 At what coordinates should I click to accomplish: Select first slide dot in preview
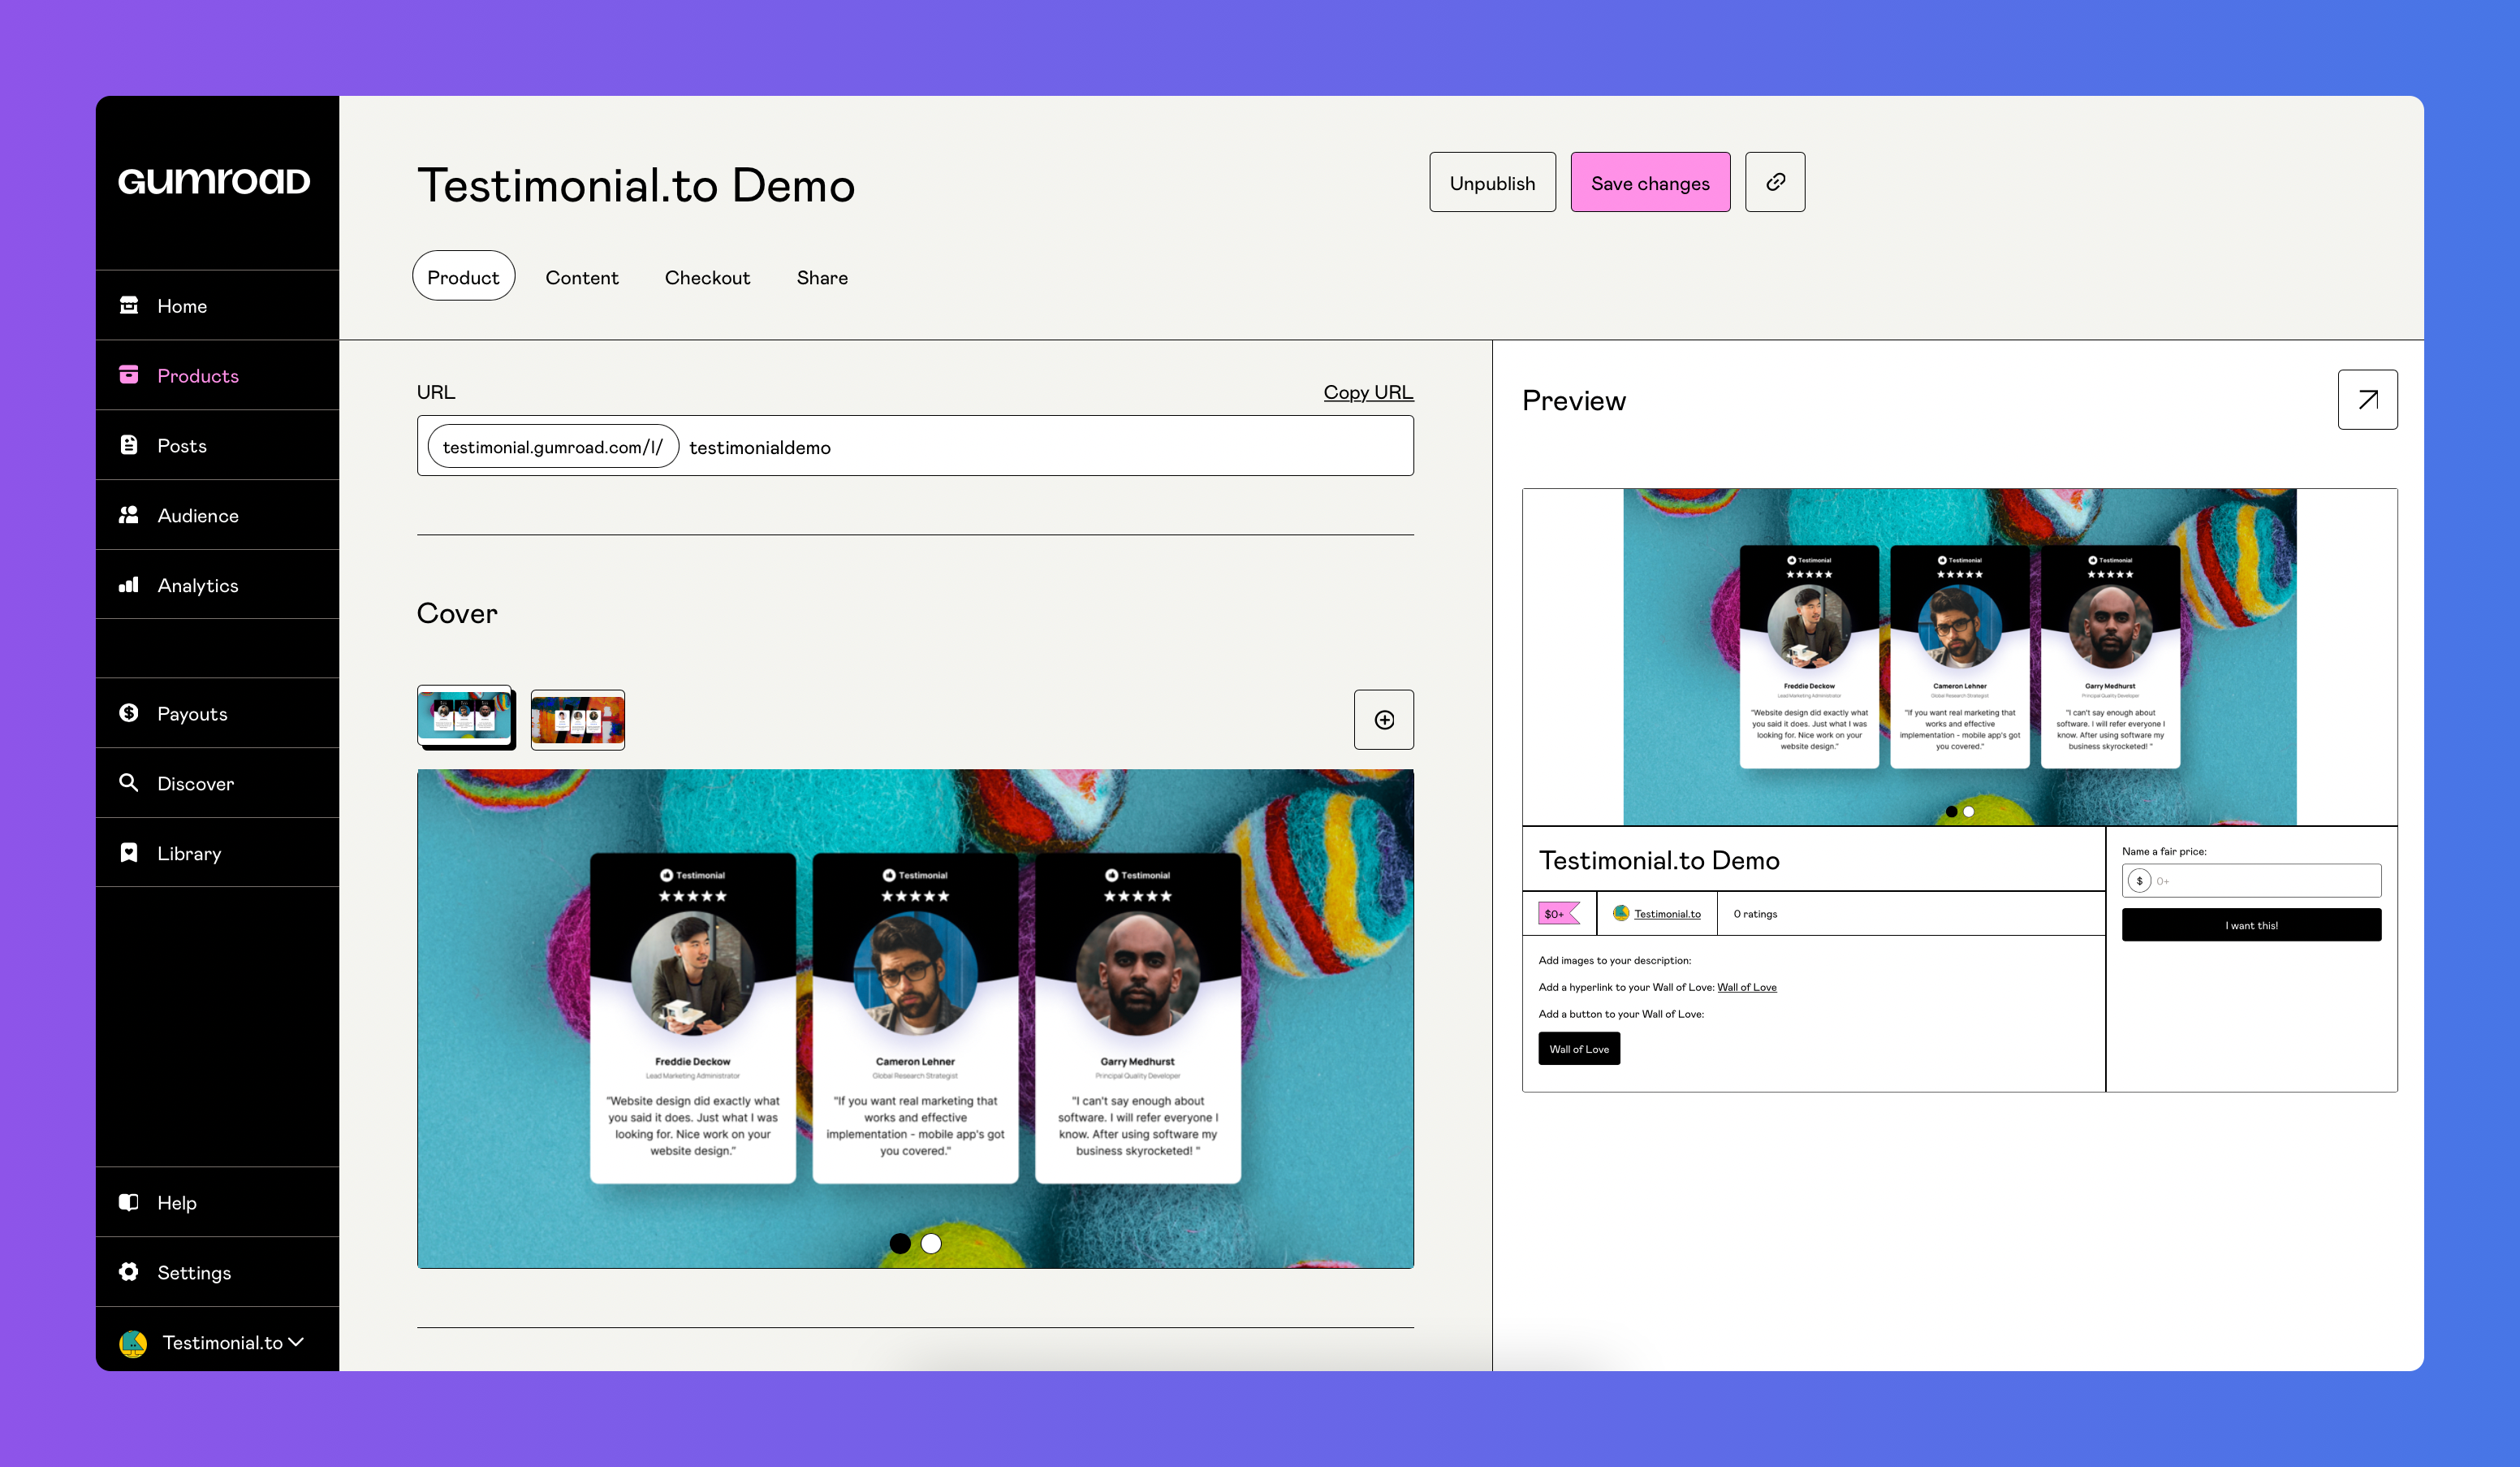pyautogui.click(x=1951, y=811)
